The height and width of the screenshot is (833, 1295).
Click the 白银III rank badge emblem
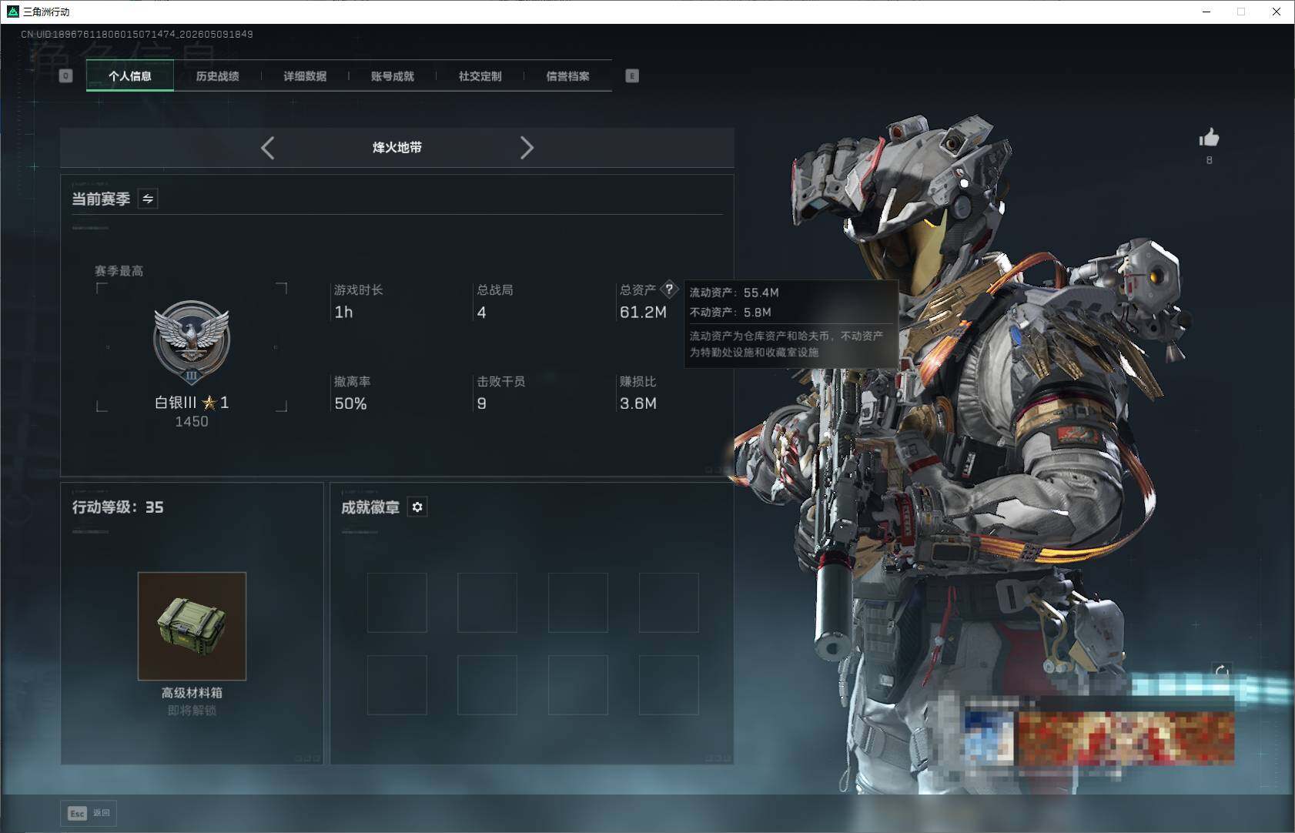click(192, 343)
